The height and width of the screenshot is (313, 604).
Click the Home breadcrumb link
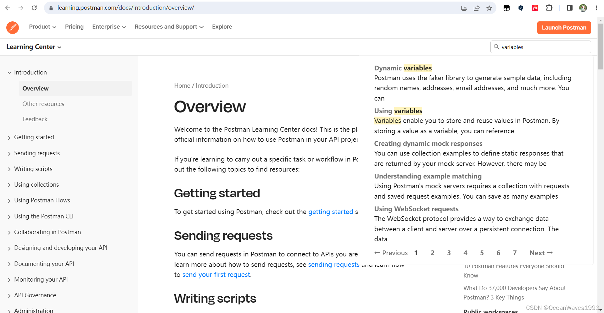(182, 86)
